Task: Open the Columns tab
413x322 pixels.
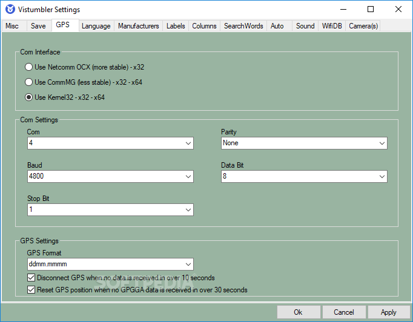Action: pyautogui.click(x=204, y=26)
